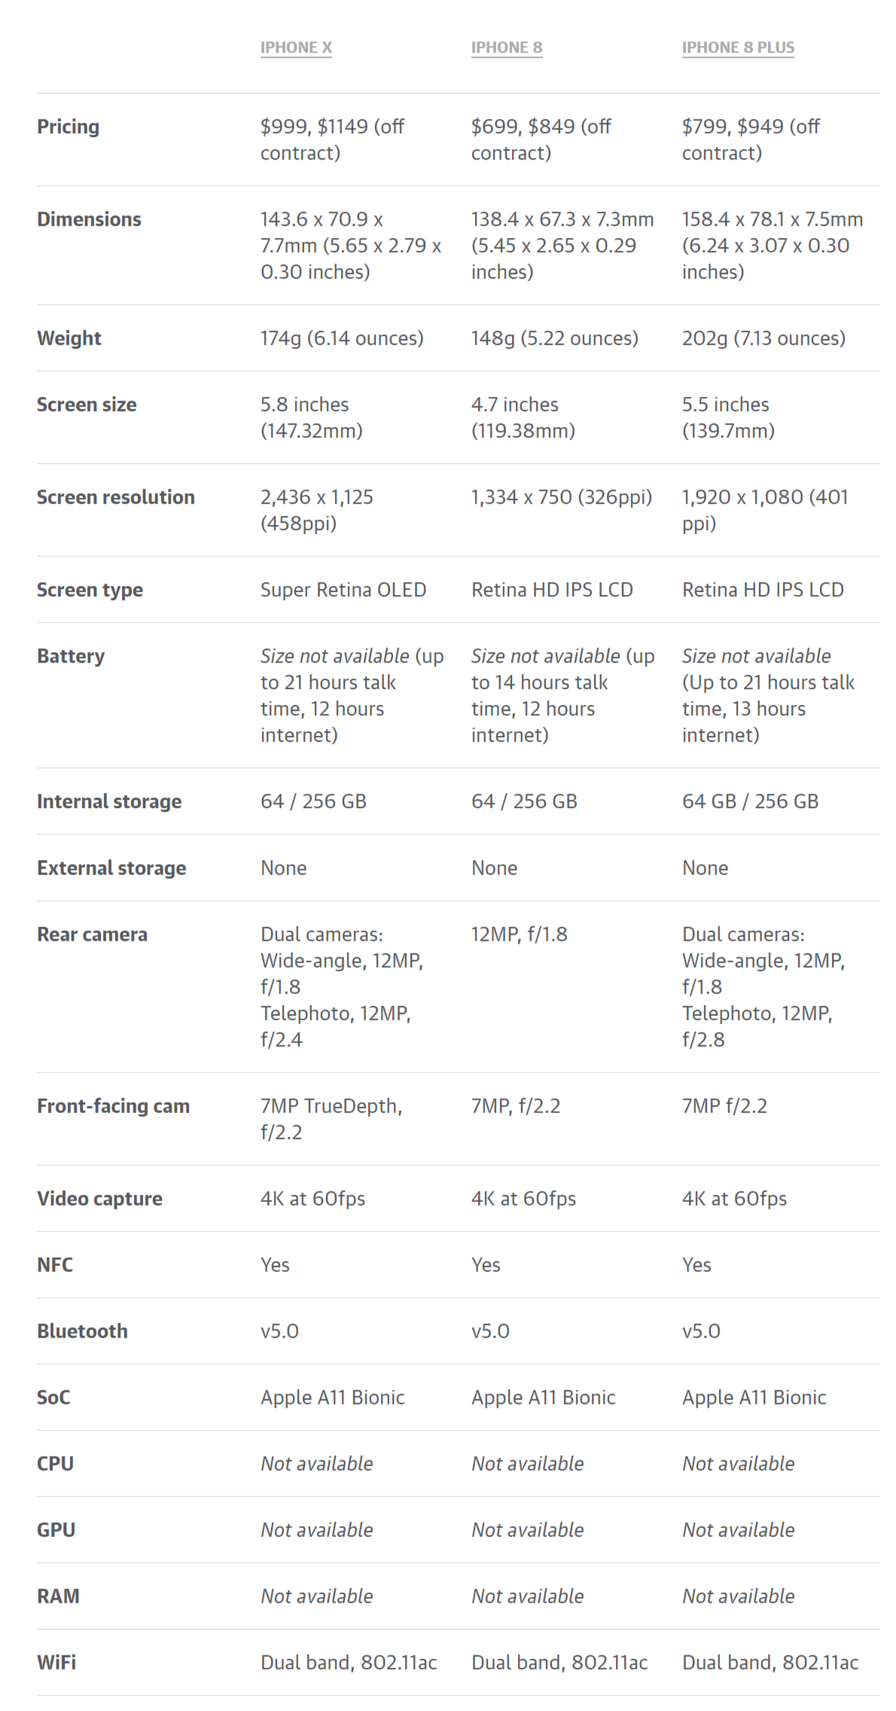
Task: Open the IPHONE X column header link
Action: (296, 47)
